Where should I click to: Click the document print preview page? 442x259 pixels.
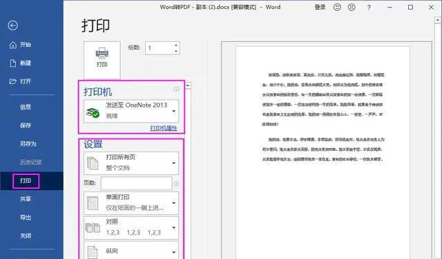(323, 153)
